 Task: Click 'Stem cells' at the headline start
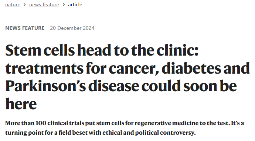40,50
